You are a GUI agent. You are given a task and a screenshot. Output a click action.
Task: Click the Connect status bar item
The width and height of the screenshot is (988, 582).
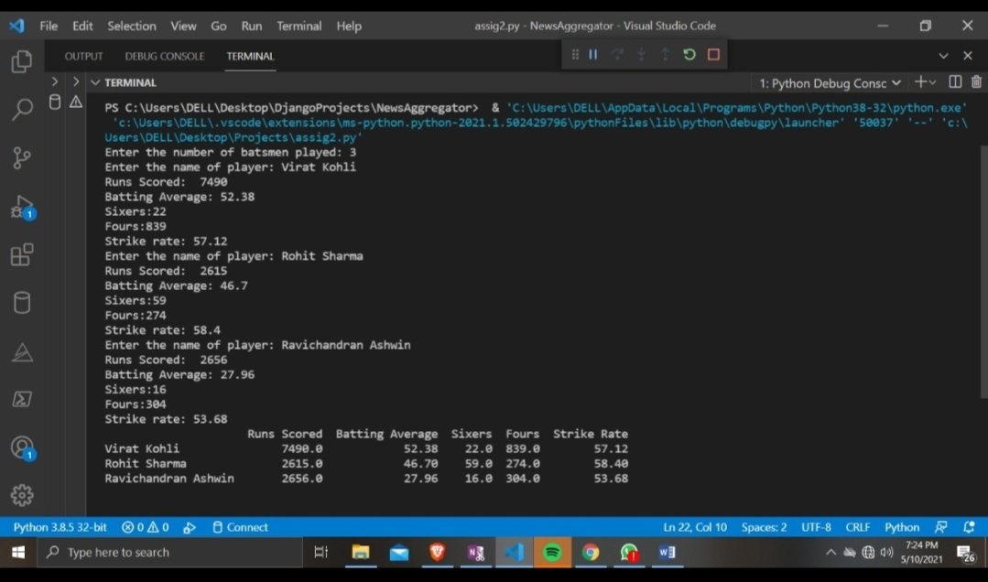click(240, 527)
